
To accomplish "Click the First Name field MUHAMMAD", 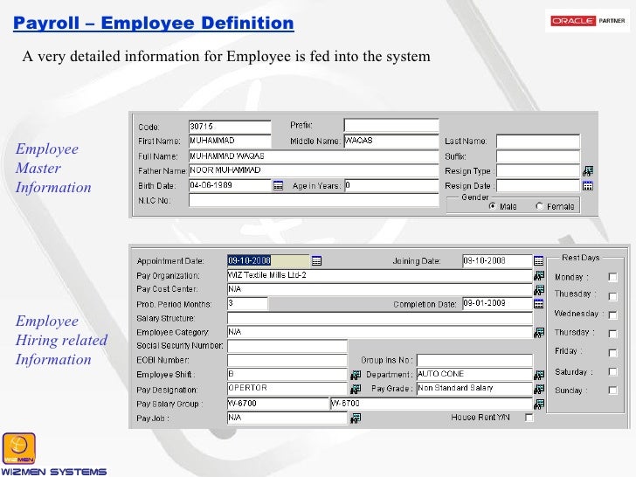I will coord(230,141).
